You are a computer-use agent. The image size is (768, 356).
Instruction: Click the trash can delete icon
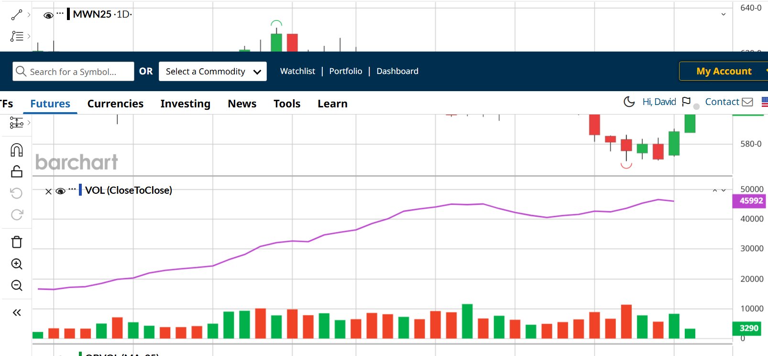(x=17, y=242)
